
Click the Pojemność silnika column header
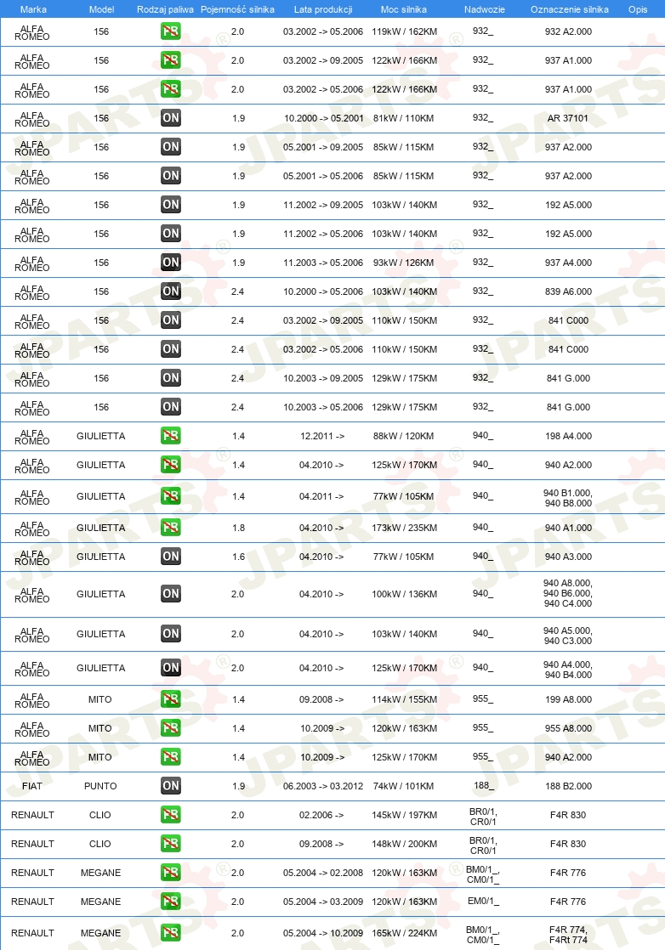[237, 9]
